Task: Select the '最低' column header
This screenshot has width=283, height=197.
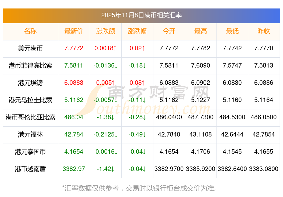Action: pyautogui.click(x=232, y=31)
